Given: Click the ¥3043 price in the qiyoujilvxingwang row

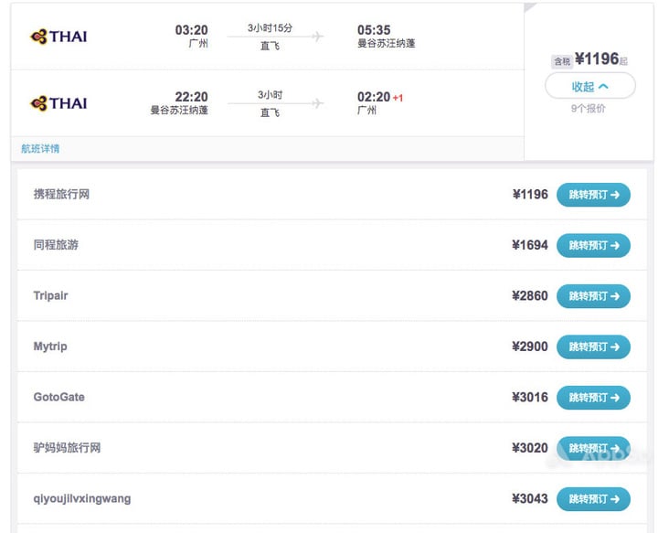Looking at the screenshot, I should tap(530, 498).
